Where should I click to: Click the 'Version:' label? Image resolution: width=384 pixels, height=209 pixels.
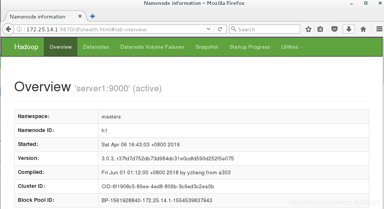28,158
